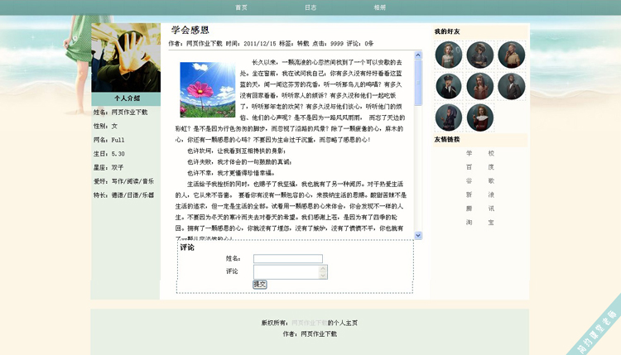Open the 谷歌 friendly link
Screen dimensions: 621x355
pyautogui.click(x=480, y=181)
